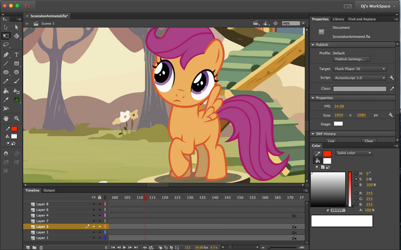Open the Solid color type dropdown
Screen dimensions: 401x250
[354, 152]
